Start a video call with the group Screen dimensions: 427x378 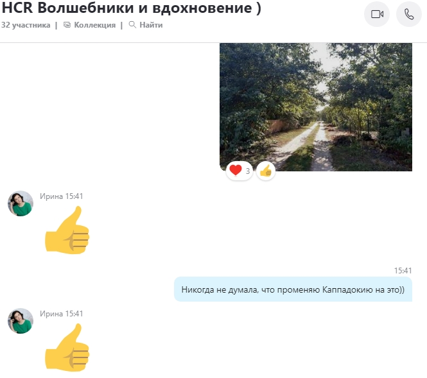point(377,14)
